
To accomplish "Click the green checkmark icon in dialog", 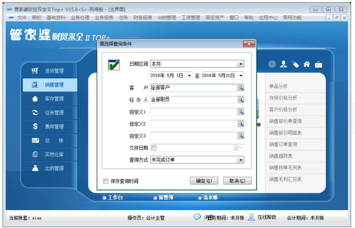I will click(x=114, y=65).
